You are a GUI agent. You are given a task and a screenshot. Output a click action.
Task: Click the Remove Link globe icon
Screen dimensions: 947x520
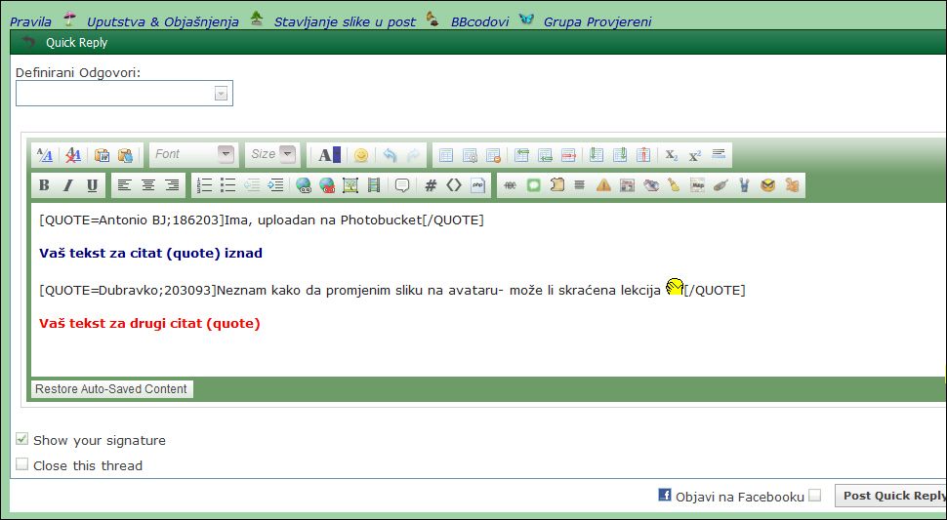[327, 185]
